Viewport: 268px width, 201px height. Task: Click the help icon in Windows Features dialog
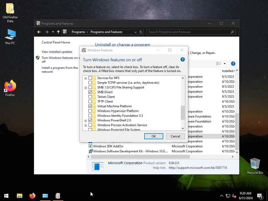tap(182, 59)
